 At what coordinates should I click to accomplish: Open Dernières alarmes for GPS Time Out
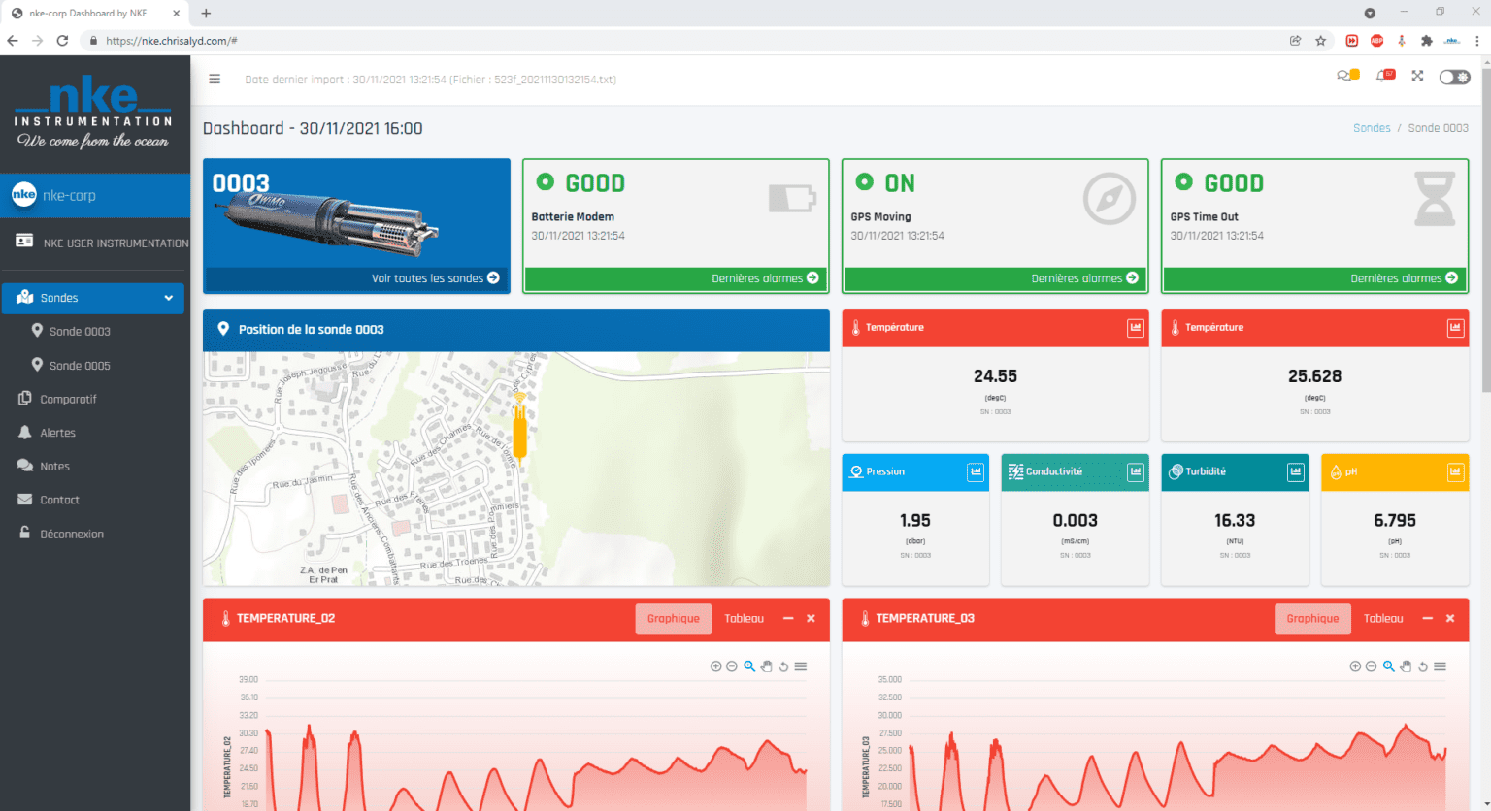click(1404, 278)
